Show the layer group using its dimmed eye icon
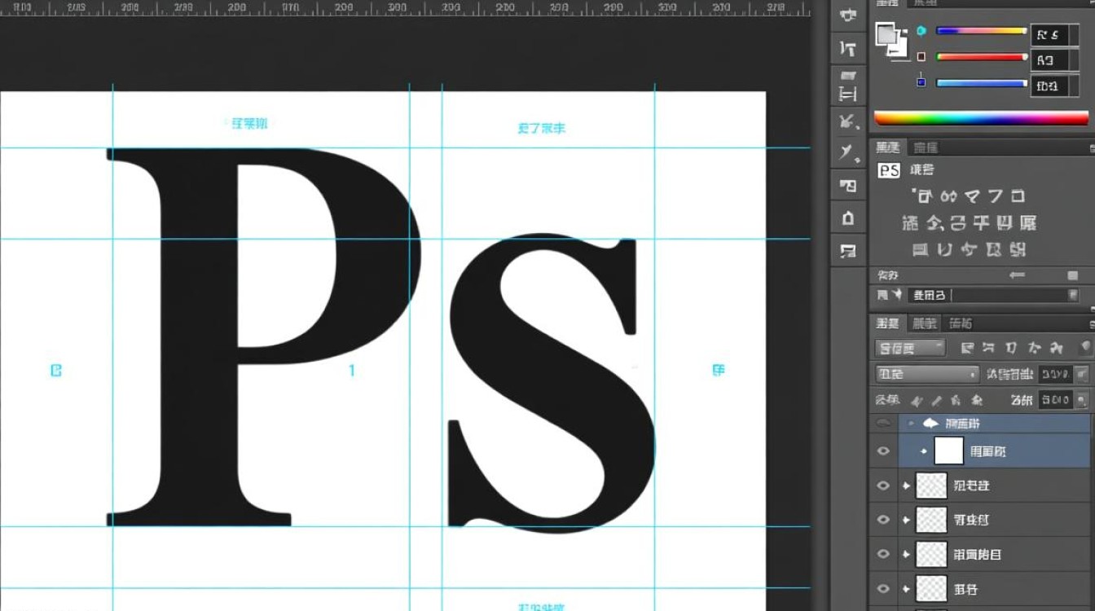The image size is (1095, 611). (x=883, y=424)
